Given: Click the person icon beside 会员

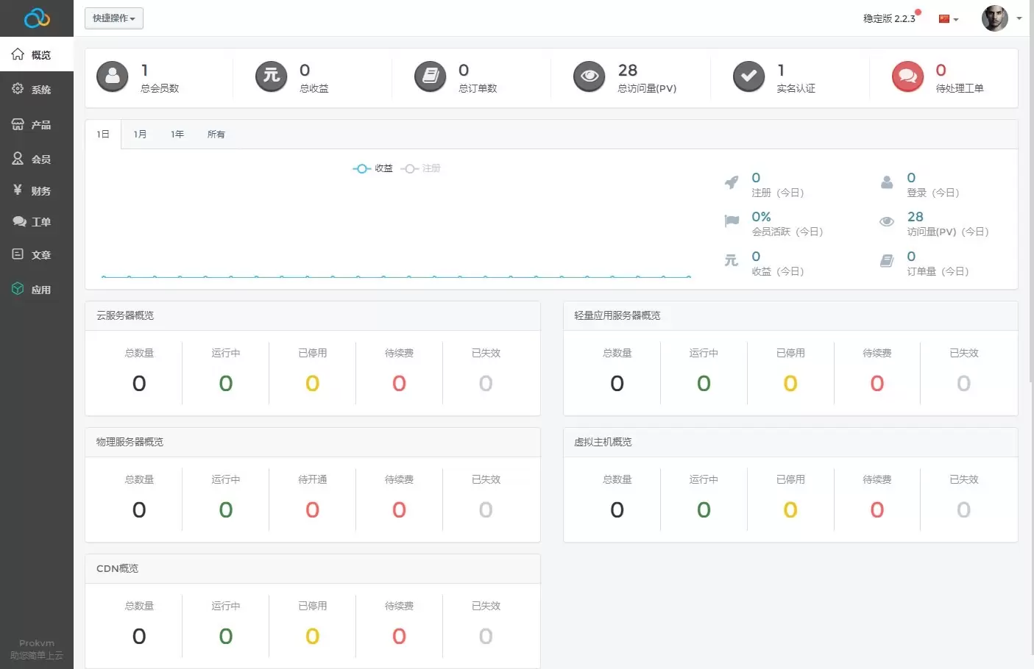Looking at the screenshot, I should 18,158.
